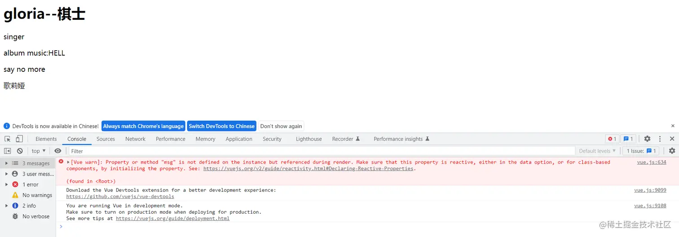Expand the 1 error sidebar group
679x237 pixels.
click(x=6, y=184)
